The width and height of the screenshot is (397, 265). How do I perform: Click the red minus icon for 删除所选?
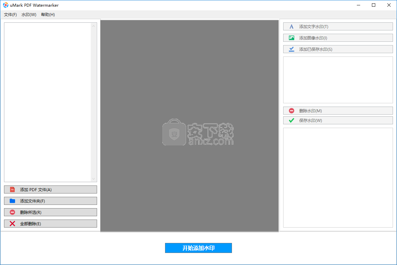12,213
